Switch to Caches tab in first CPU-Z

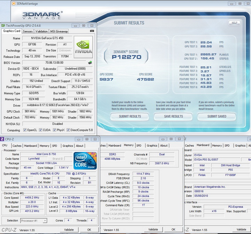point(17,146)
